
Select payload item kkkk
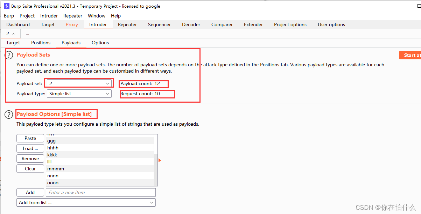(100, 155)
